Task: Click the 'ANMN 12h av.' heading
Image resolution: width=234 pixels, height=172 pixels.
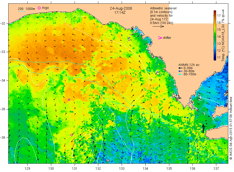Action: point(189,65)
